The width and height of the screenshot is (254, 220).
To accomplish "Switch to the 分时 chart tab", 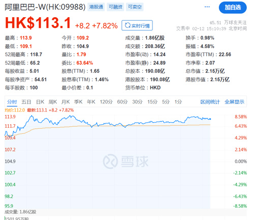I will point(12,102).
